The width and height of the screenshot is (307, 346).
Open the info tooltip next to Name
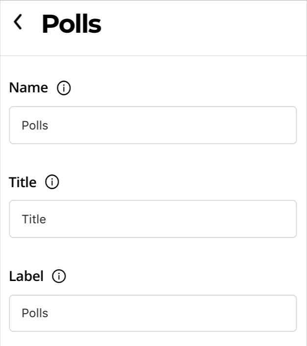(x=64, y=88)
